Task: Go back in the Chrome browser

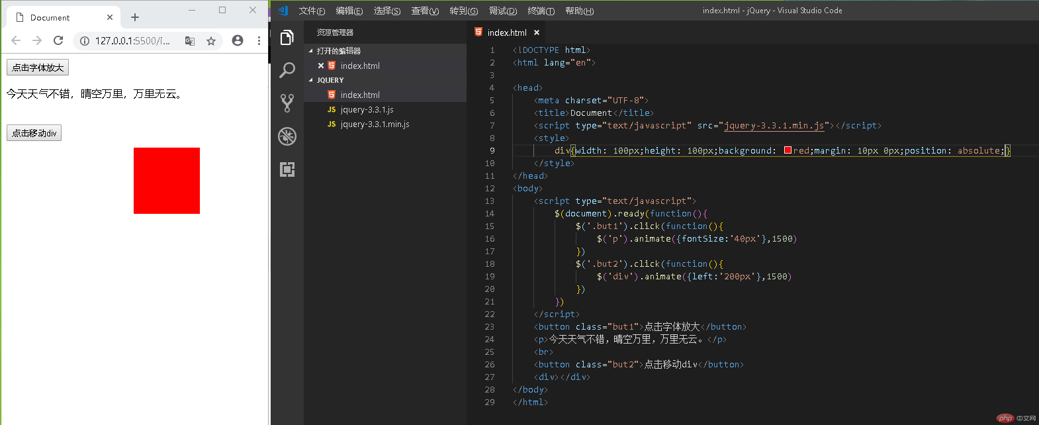Action: [16, 40]
